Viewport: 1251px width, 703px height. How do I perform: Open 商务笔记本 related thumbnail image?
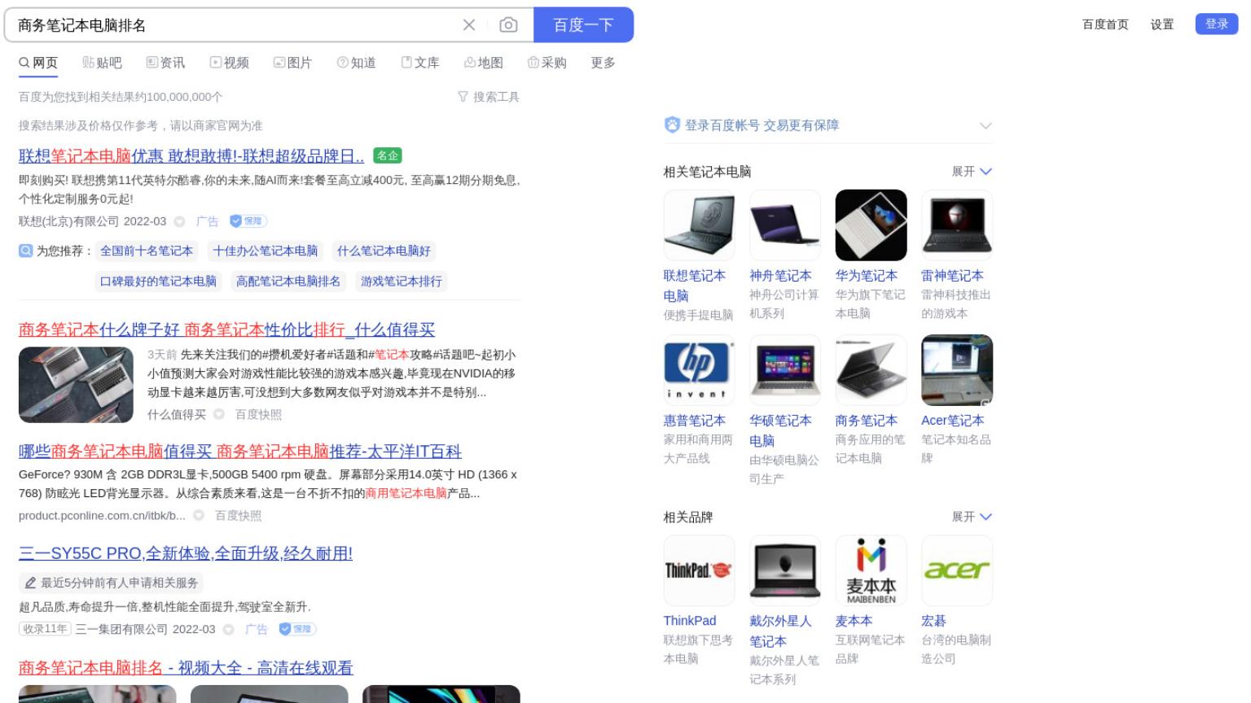tap(871, 370)
